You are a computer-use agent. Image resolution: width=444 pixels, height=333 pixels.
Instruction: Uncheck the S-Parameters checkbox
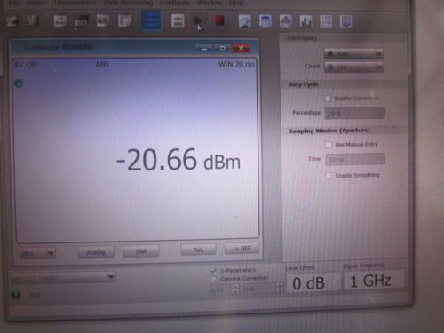[213, 271]
